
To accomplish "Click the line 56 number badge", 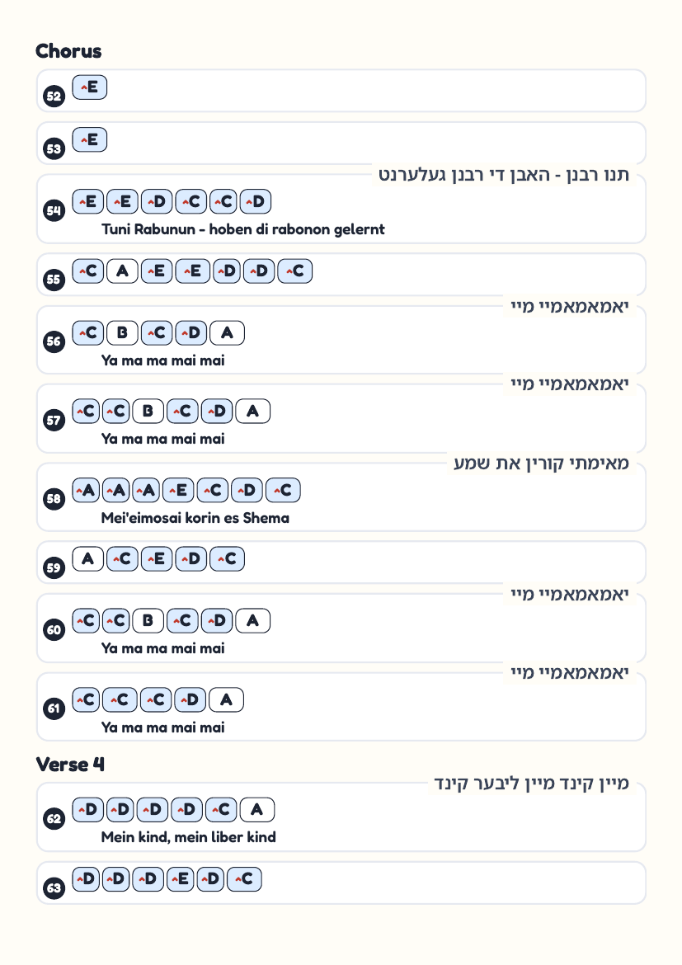I will (54, 341).
